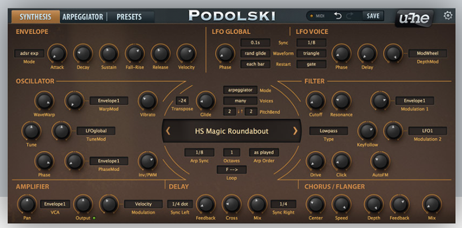
Task: Open the envelope Mode adsr exp selector
Action: point(29,53)
